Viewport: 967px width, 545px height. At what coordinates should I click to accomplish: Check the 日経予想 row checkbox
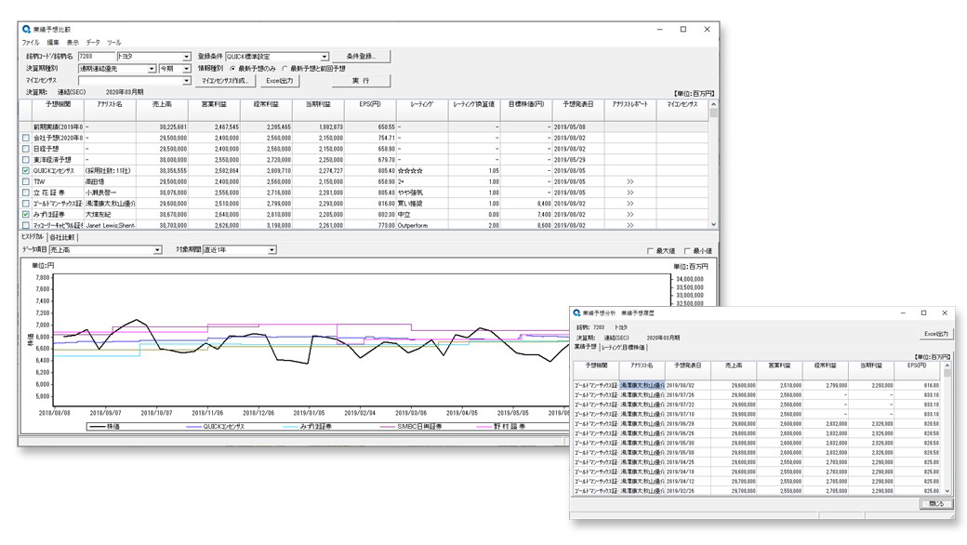(x=26, y=149)
